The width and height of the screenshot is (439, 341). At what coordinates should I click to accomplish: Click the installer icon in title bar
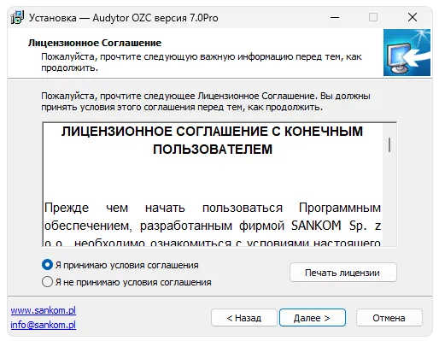tap(17, 18)
